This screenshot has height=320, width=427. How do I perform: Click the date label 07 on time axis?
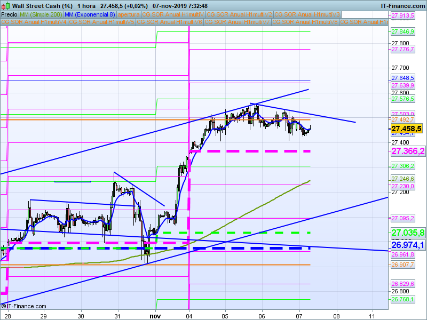coord(299,316)
